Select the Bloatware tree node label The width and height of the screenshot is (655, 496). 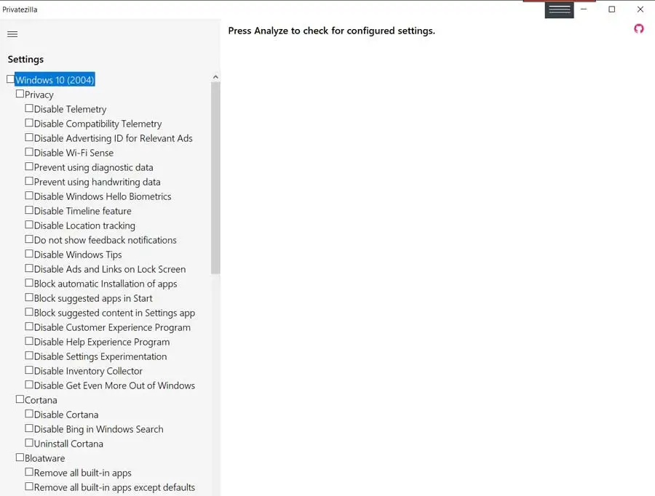pyautogui.click(x=44, y=458)
